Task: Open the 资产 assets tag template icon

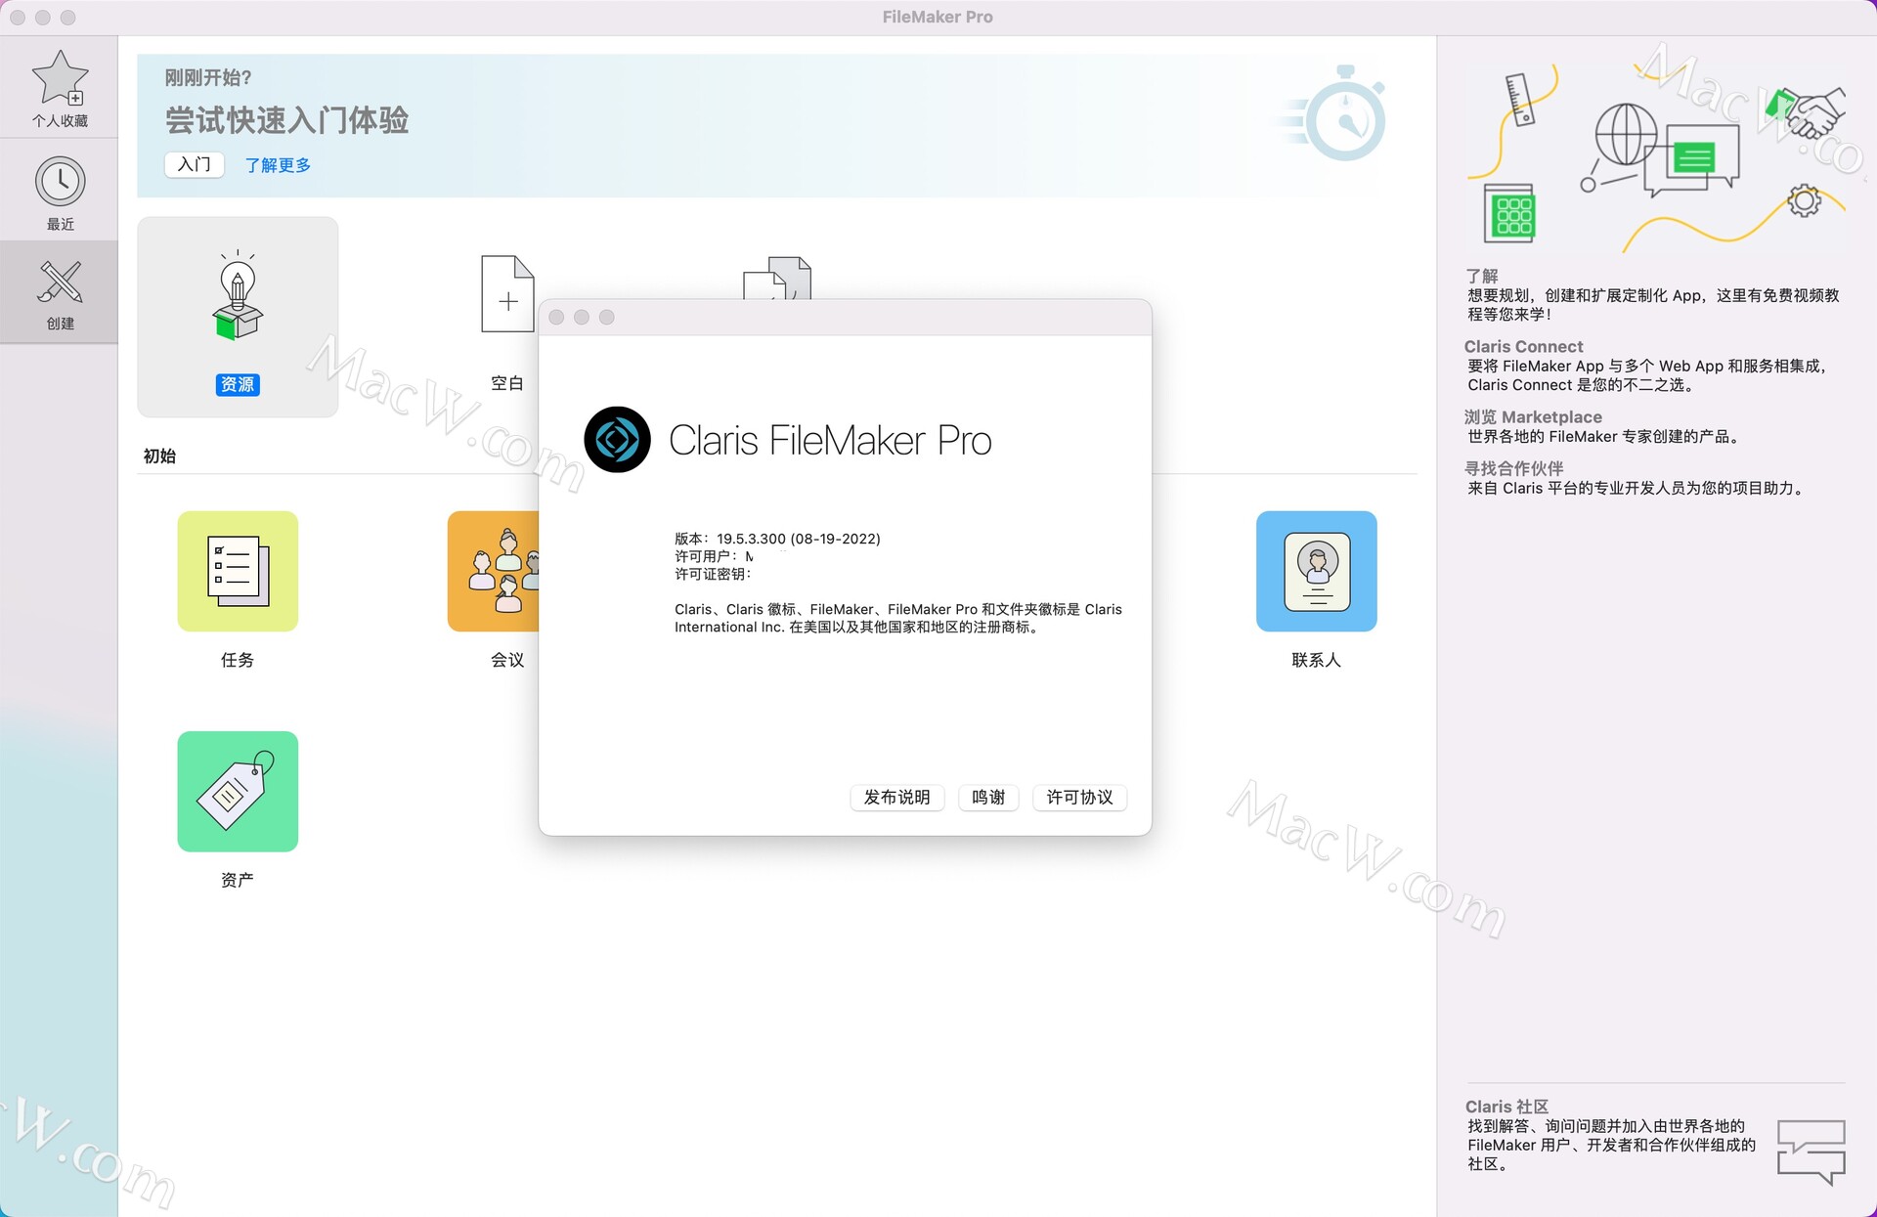Action: click(238, 791)
